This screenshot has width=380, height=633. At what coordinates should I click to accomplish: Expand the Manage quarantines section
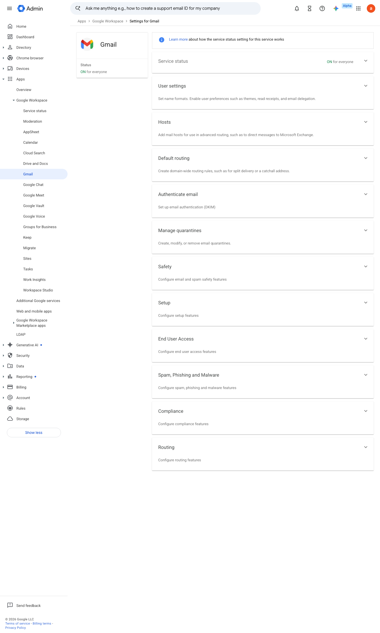point(366,231)
